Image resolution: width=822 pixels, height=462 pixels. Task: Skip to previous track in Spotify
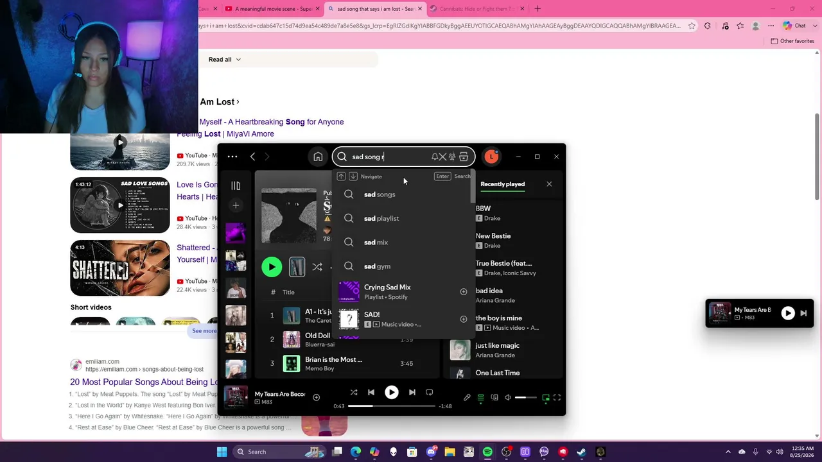pyautogui.click(x=371, y=392)
